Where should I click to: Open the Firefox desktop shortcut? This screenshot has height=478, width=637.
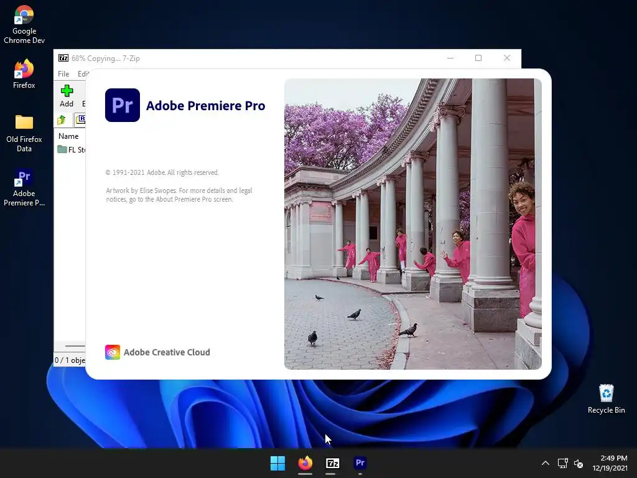click(24, 75)
